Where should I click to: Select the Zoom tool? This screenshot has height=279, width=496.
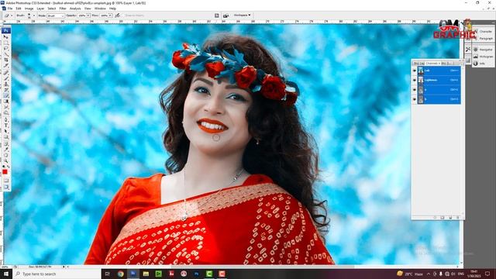[x=5, y=160]
